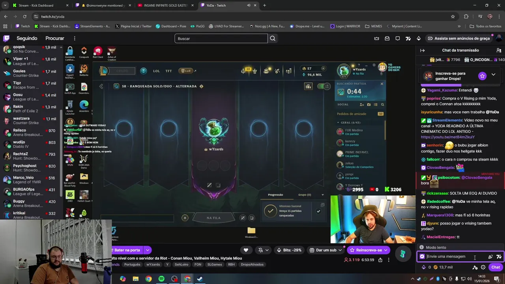This screenshot has width=505, height=284.
Task: Expand the Inscreva-se para ganhar Drops banner
Action: [493, 75]
